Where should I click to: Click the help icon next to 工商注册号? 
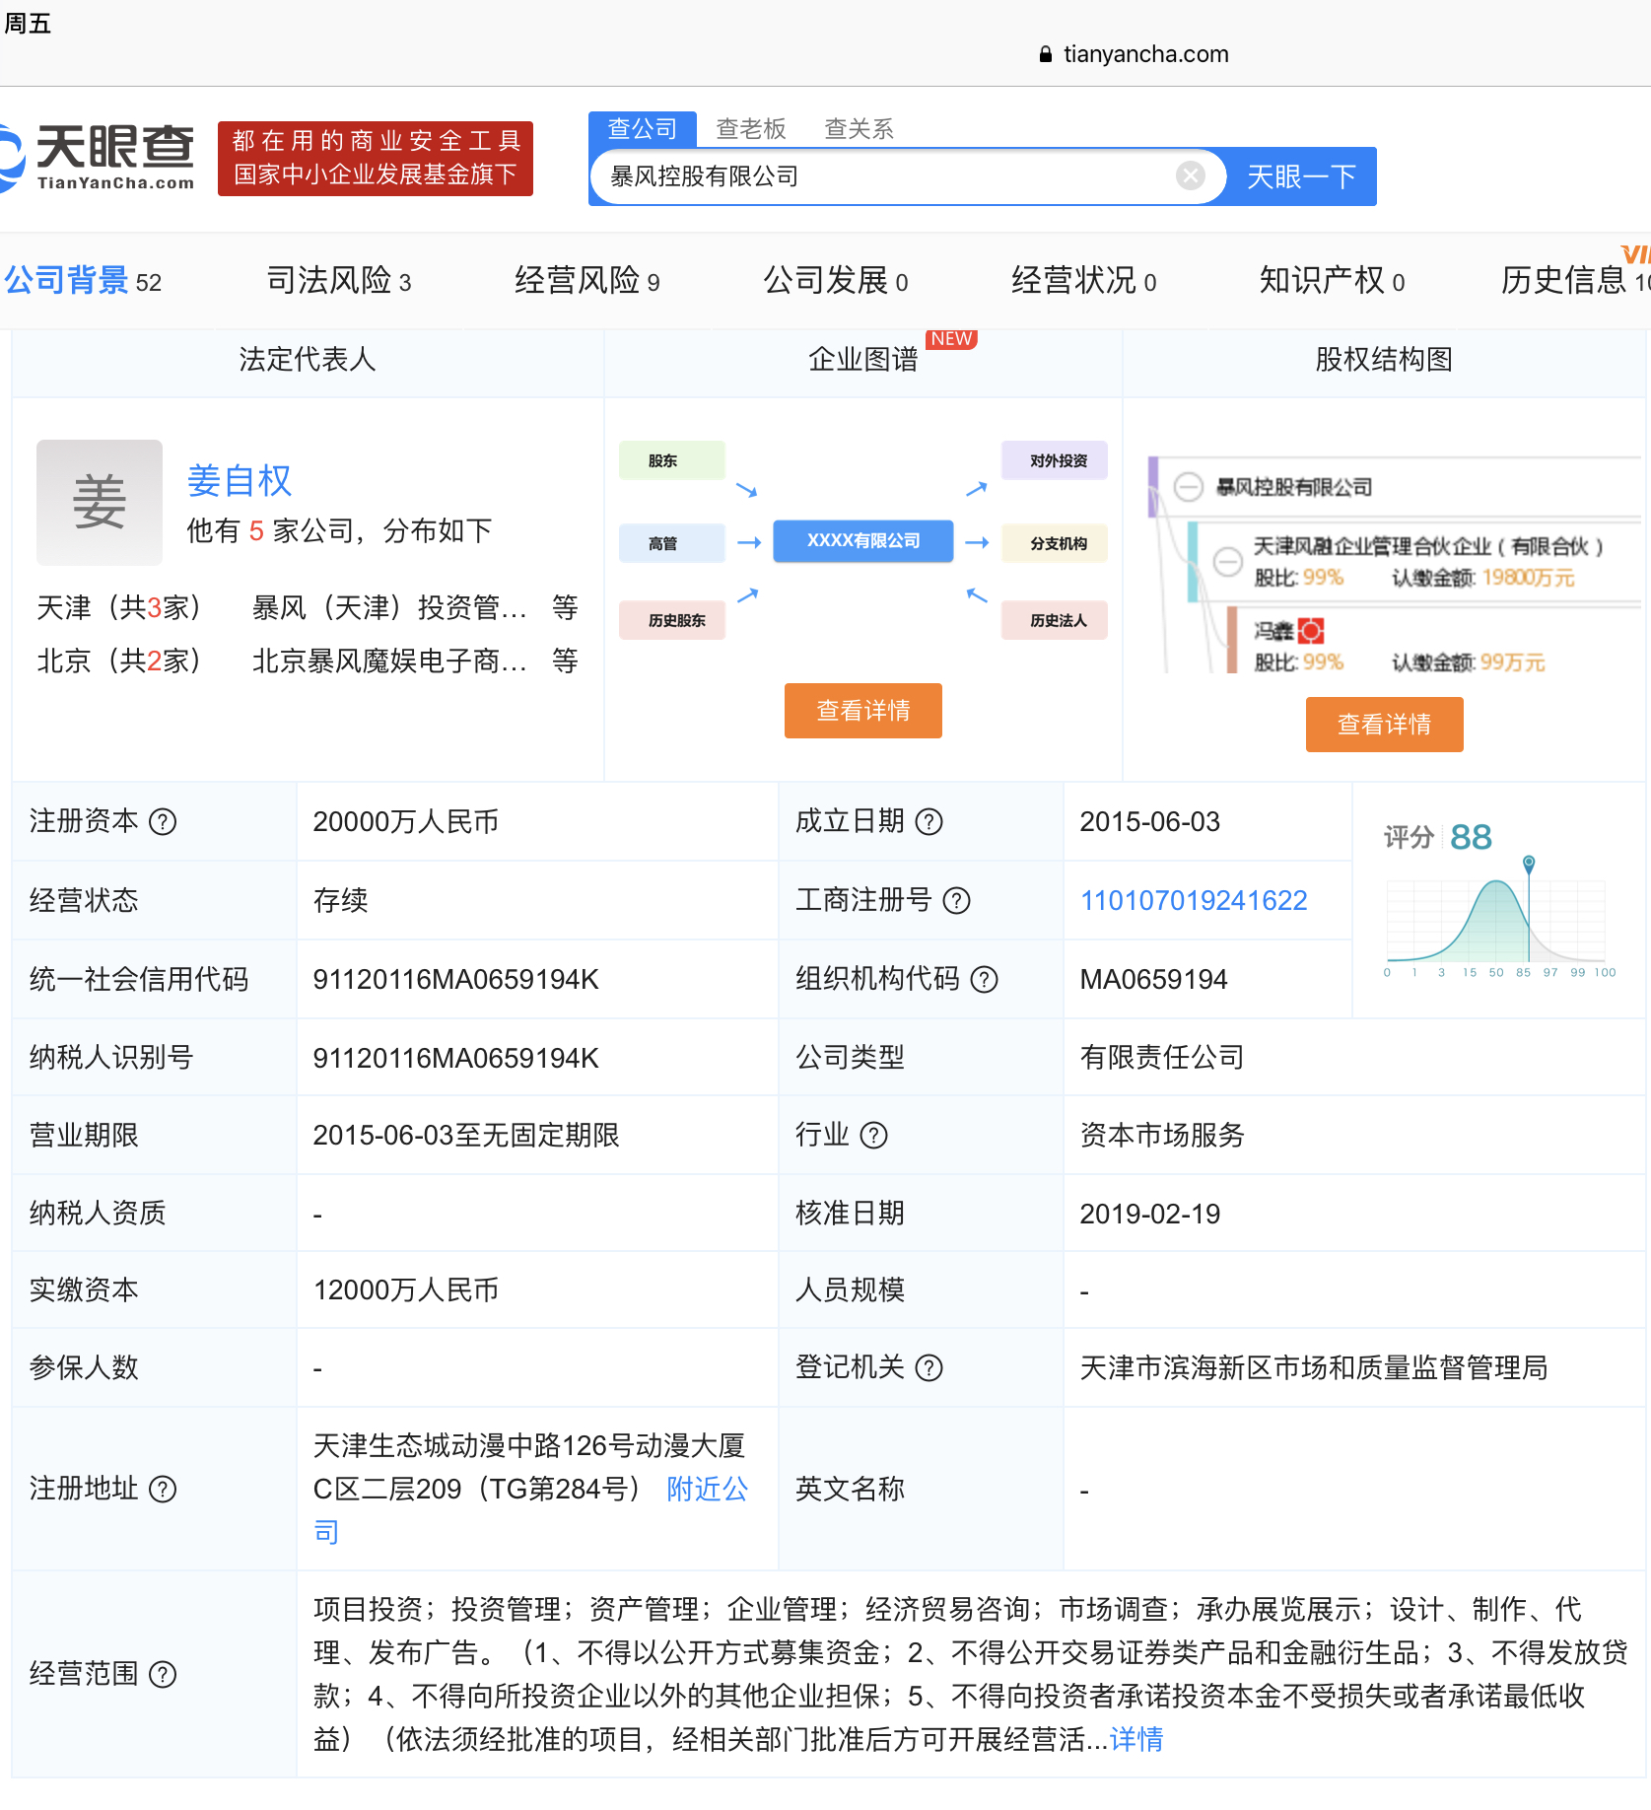(957, 900)
